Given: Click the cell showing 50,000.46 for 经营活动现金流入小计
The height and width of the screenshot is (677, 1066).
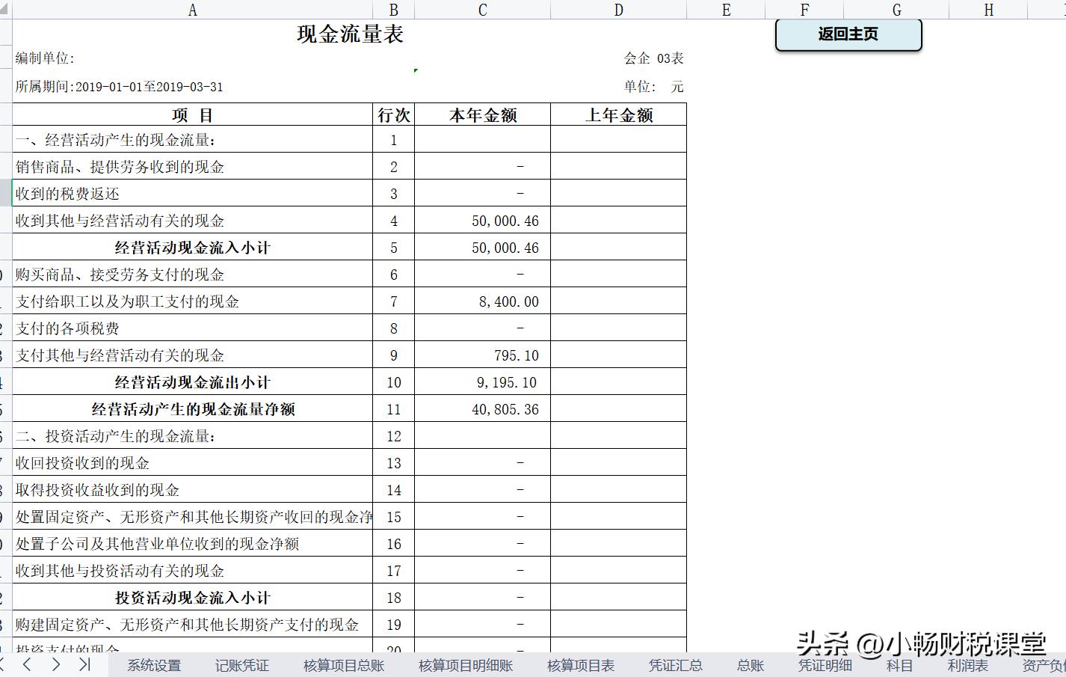Looking at the screenshot, I should pos(482,247).
